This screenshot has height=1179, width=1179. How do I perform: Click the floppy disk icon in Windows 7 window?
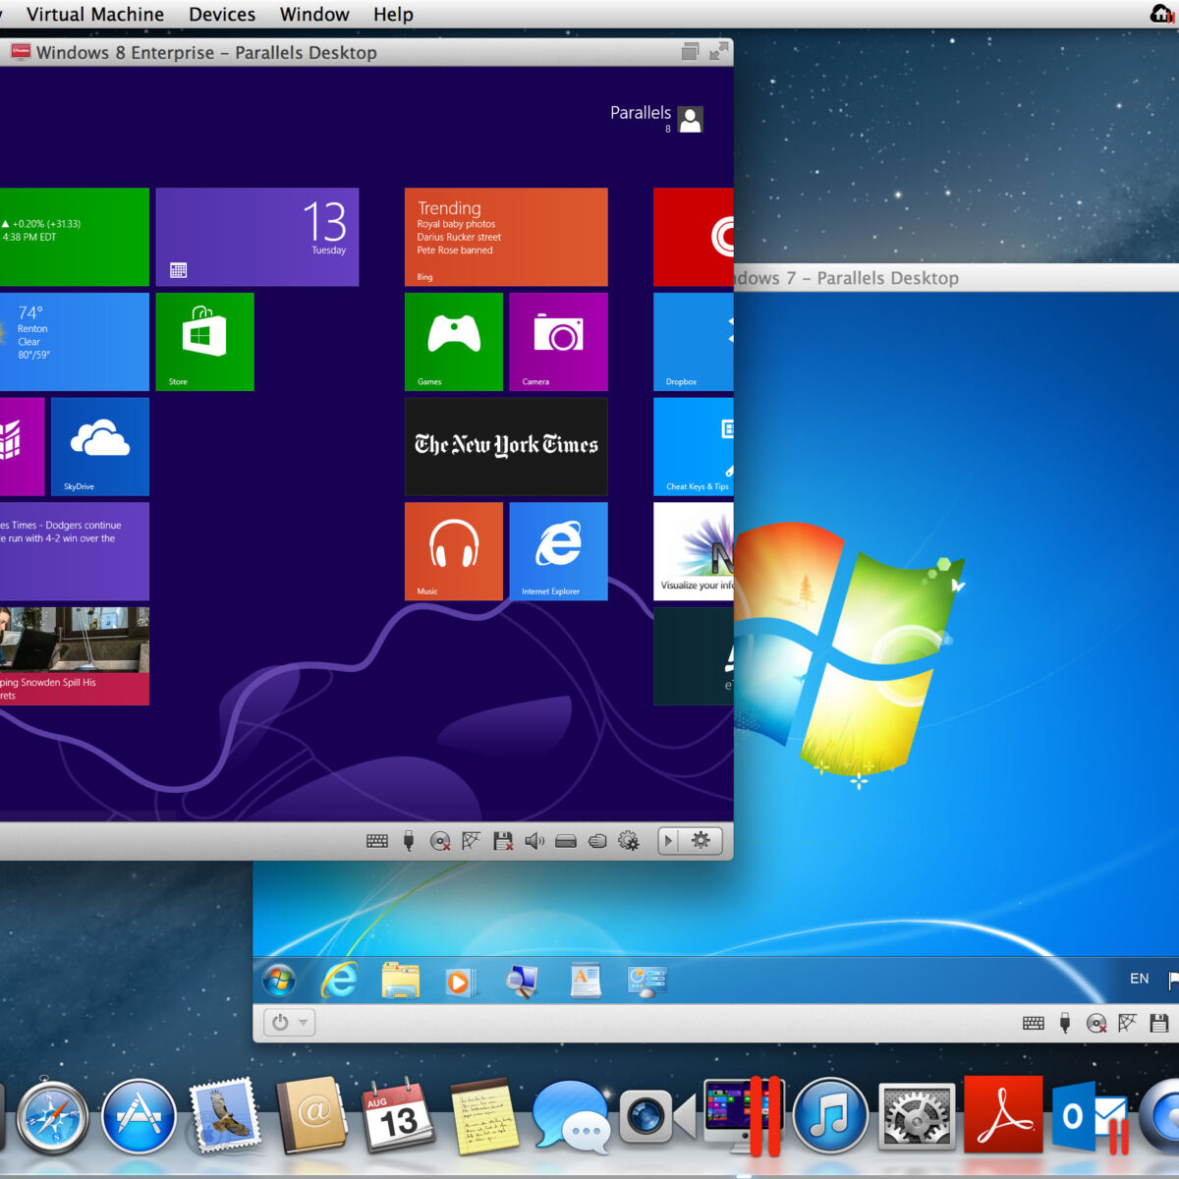click(1159, 1023)
